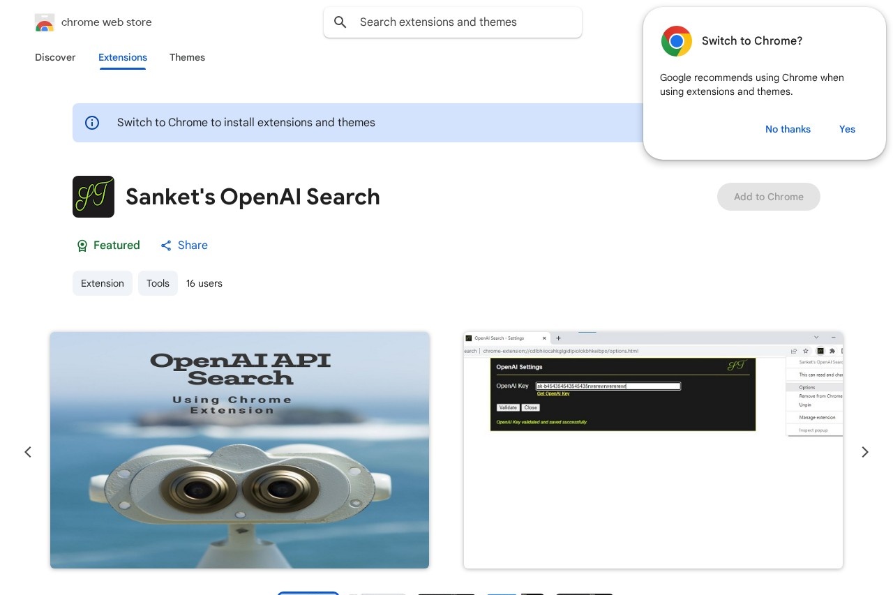Click the info icon in the blue banner
The width and height of the screenshot is (893, 595).
coord(92,123)
